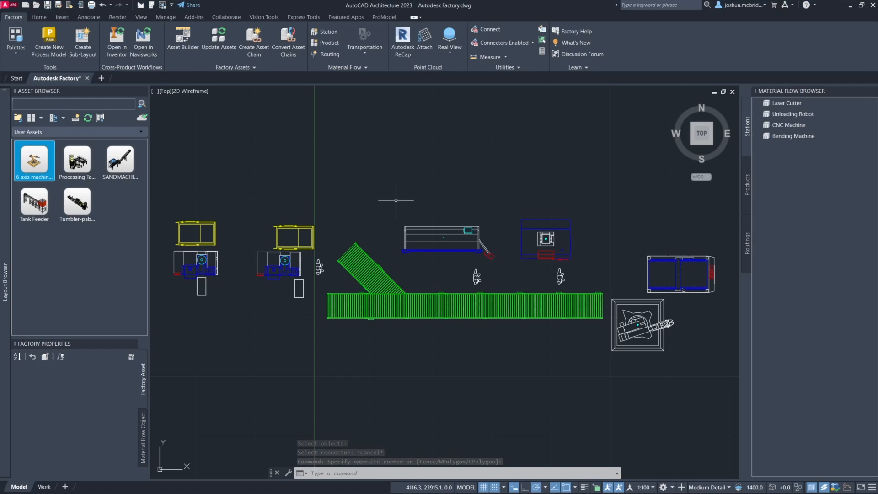Open the Update Assets tool
This screenshot has width=878, height=494.
218,41
